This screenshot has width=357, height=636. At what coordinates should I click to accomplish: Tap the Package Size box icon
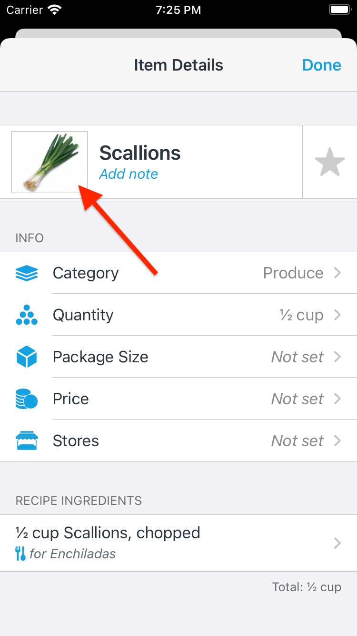point(27,357)
